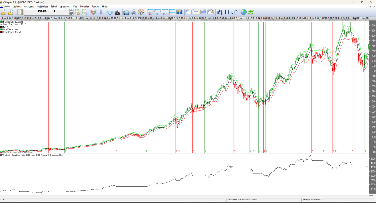376x203 pixels.
Task: Step to next object with down arrow
Action: 71,14
